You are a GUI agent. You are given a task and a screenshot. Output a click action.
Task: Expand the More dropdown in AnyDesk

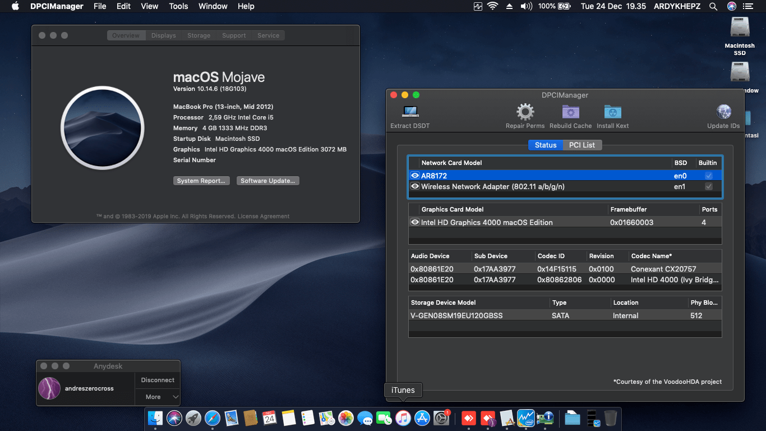coord(157,397)
